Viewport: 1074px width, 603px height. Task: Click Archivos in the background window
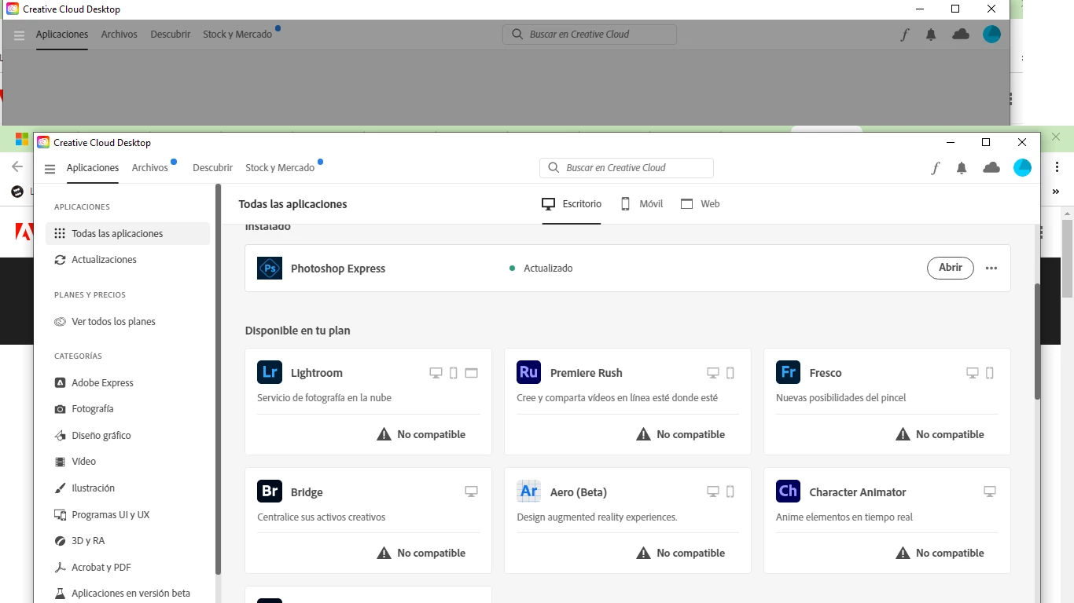pos(120,35)
